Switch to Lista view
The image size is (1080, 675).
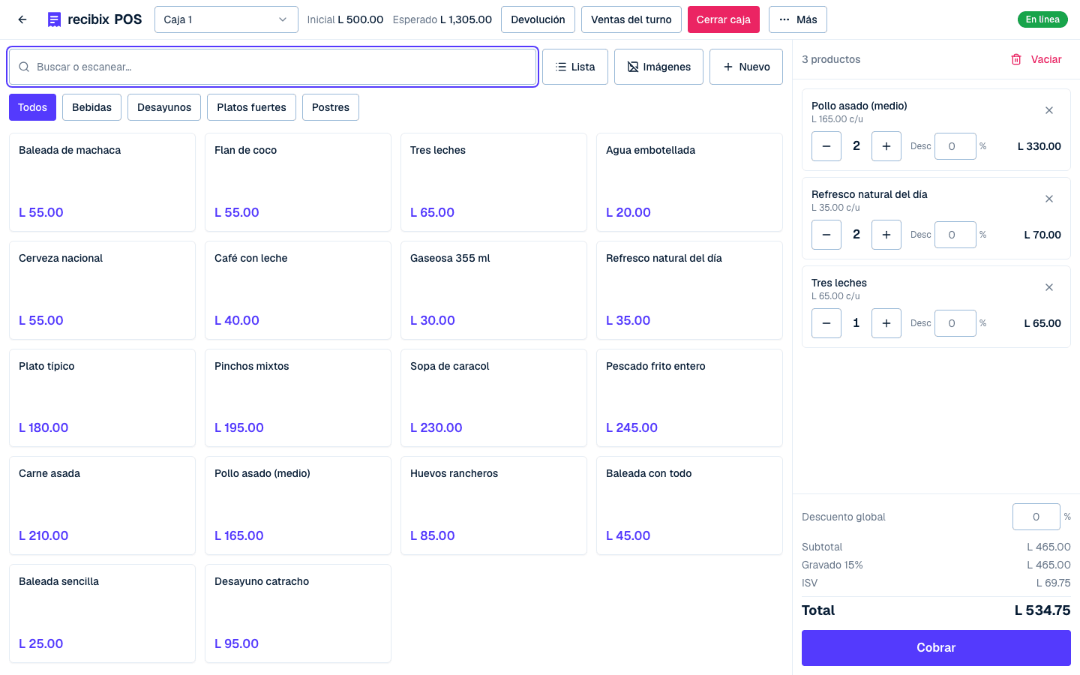575,67
